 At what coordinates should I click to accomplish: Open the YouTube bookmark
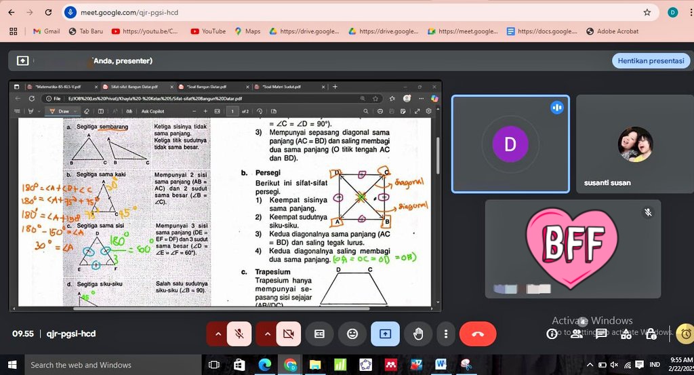(208, 31)
